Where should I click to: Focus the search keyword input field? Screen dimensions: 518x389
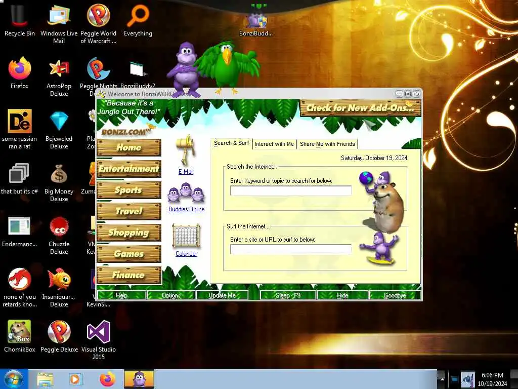(x=291, y=190)
